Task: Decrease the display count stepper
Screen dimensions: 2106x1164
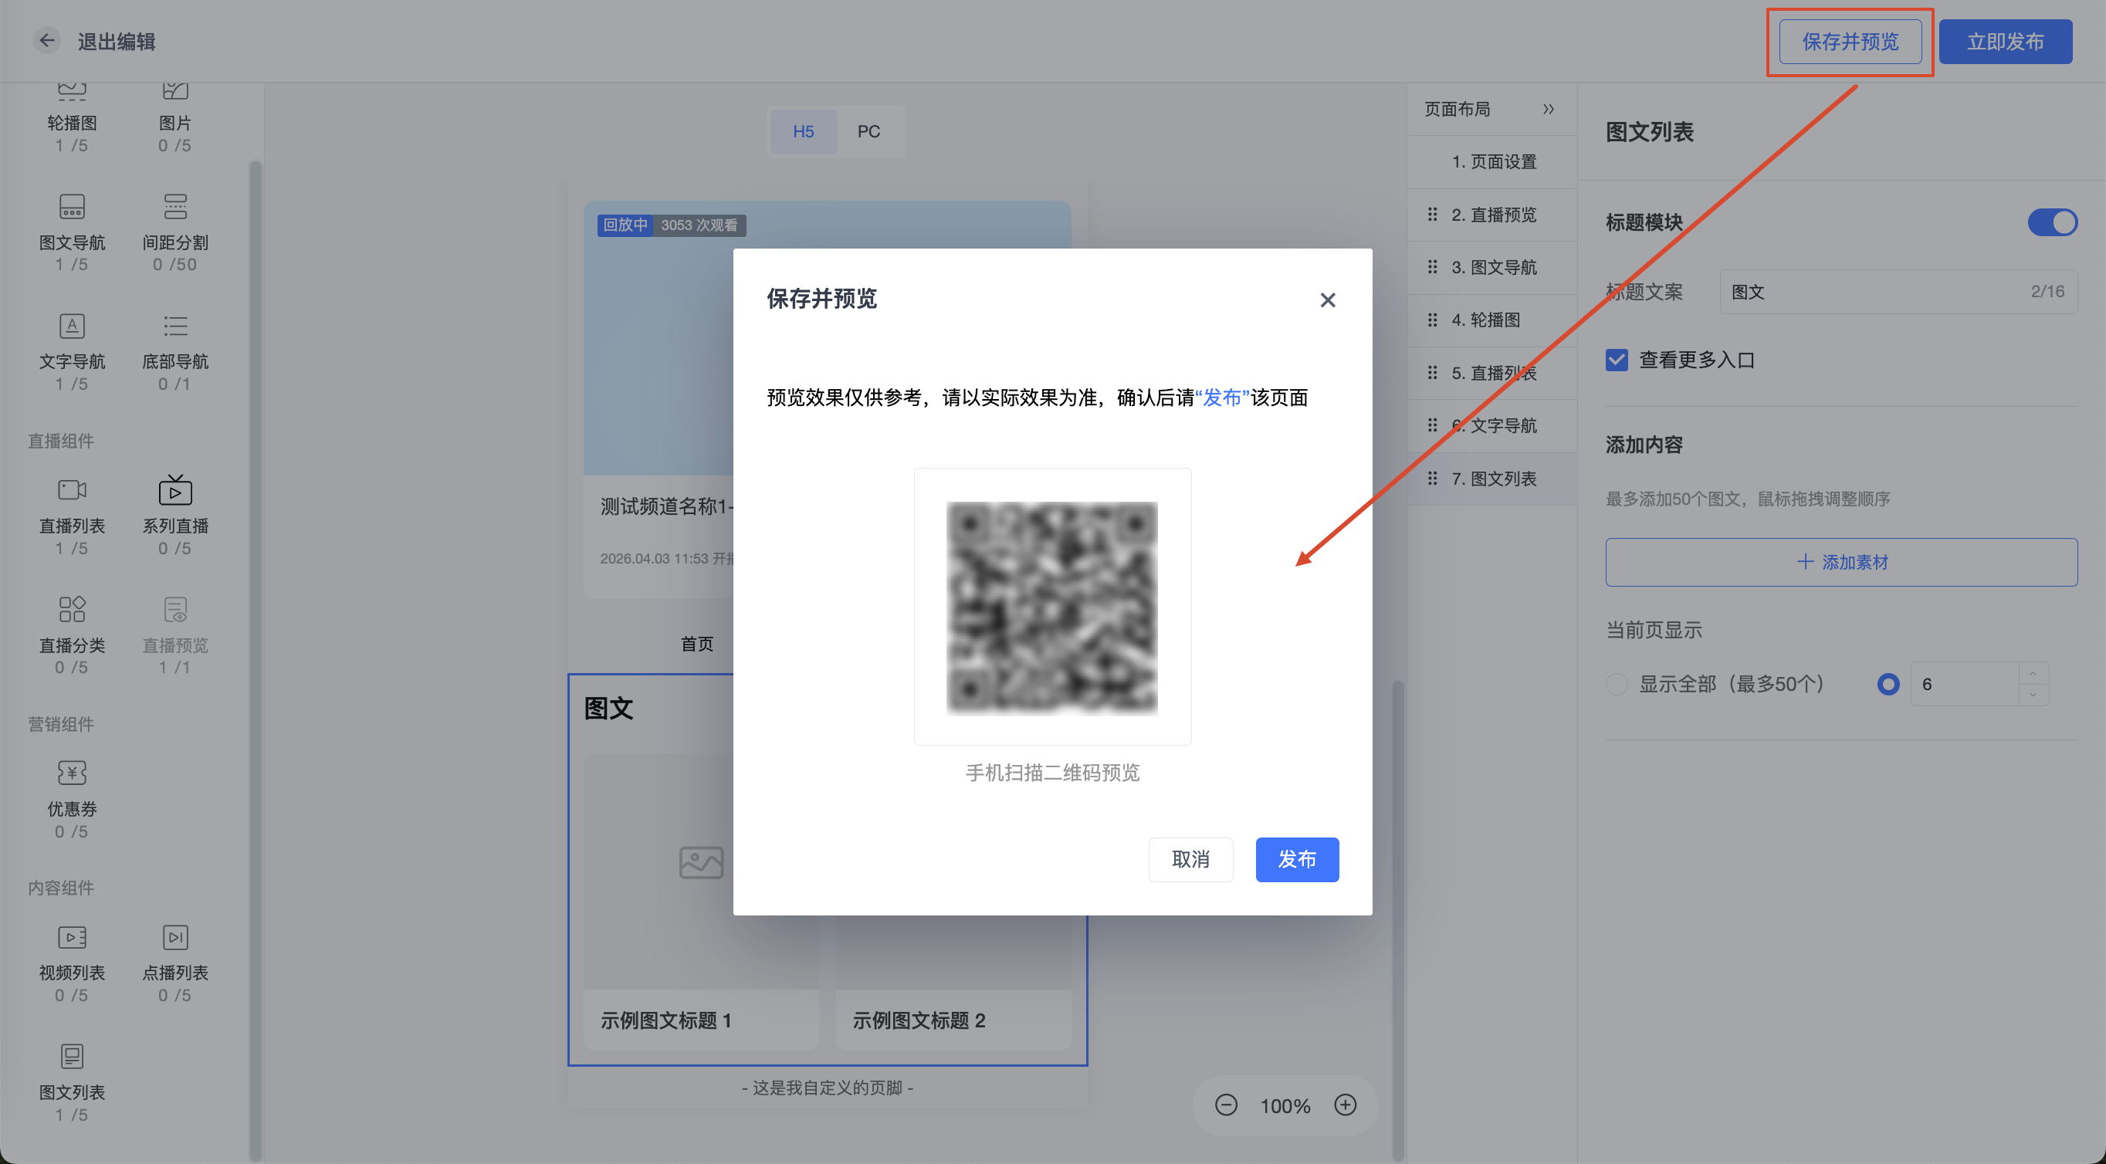Action: [x=2033, y=695]
